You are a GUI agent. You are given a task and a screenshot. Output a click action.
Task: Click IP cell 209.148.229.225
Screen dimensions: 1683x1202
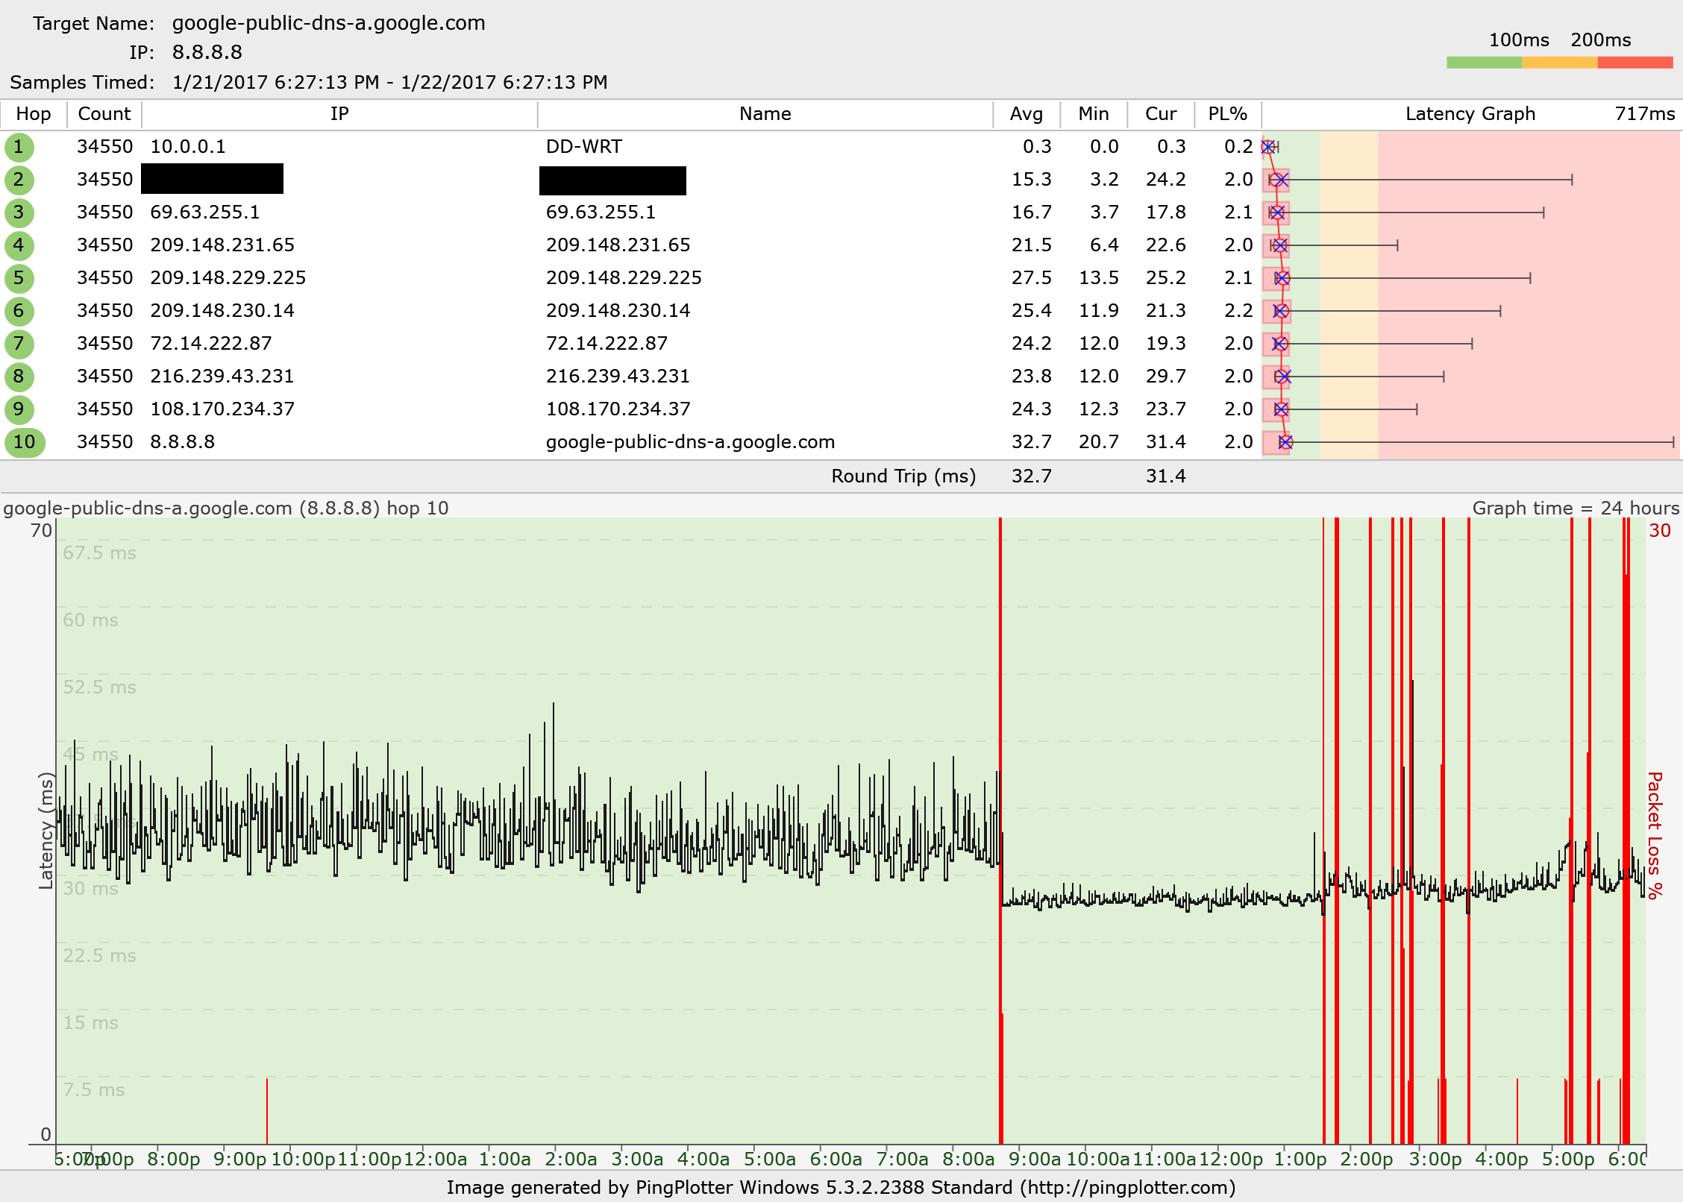pos(228,278)
